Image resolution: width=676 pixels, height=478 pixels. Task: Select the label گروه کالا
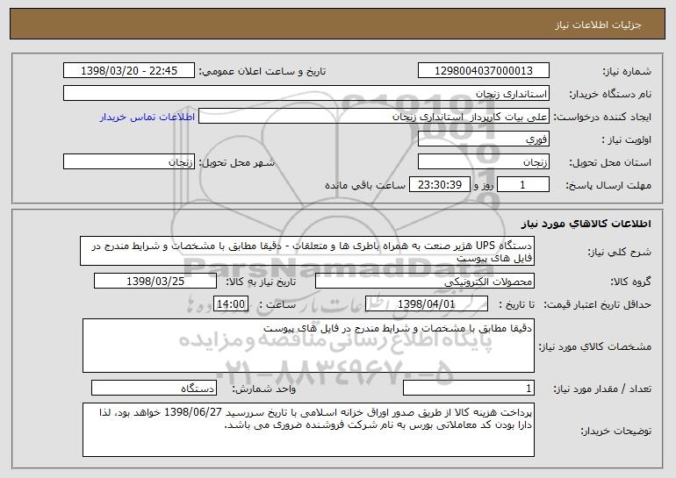(630, 282)
